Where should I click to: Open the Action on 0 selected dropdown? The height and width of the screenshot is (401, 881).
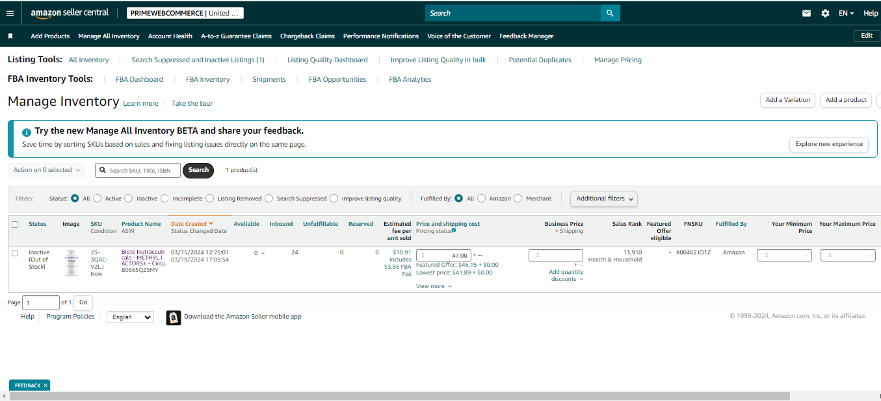click(x=47, y=170)
